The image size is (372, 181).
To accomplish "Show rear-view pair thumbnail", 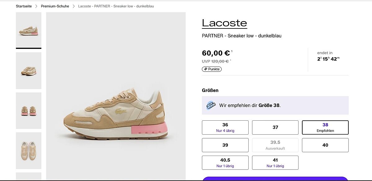I will click(29, 110).
